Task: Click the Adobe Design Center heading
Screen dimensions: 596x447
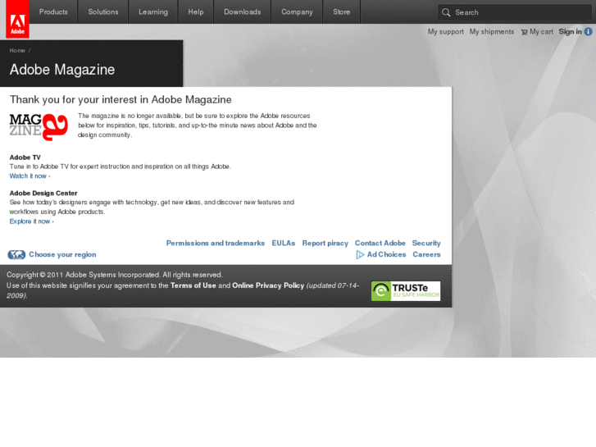Action: [x=43, y=194]
